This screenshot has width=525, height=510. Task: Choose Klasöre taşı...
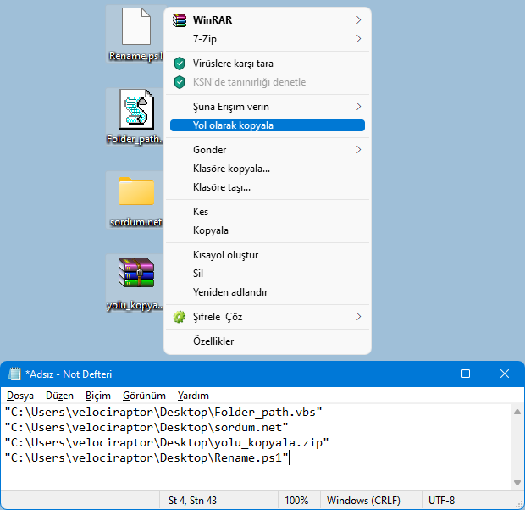268,187
